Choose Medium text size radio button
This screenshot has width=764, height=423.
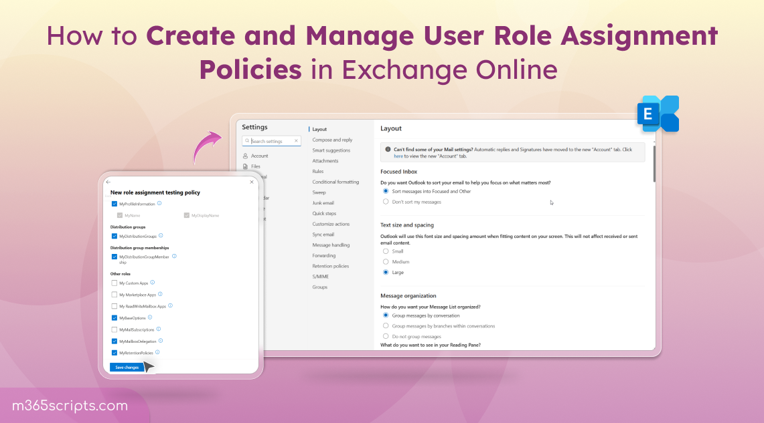pyautogui.click(x=386, y=261)
